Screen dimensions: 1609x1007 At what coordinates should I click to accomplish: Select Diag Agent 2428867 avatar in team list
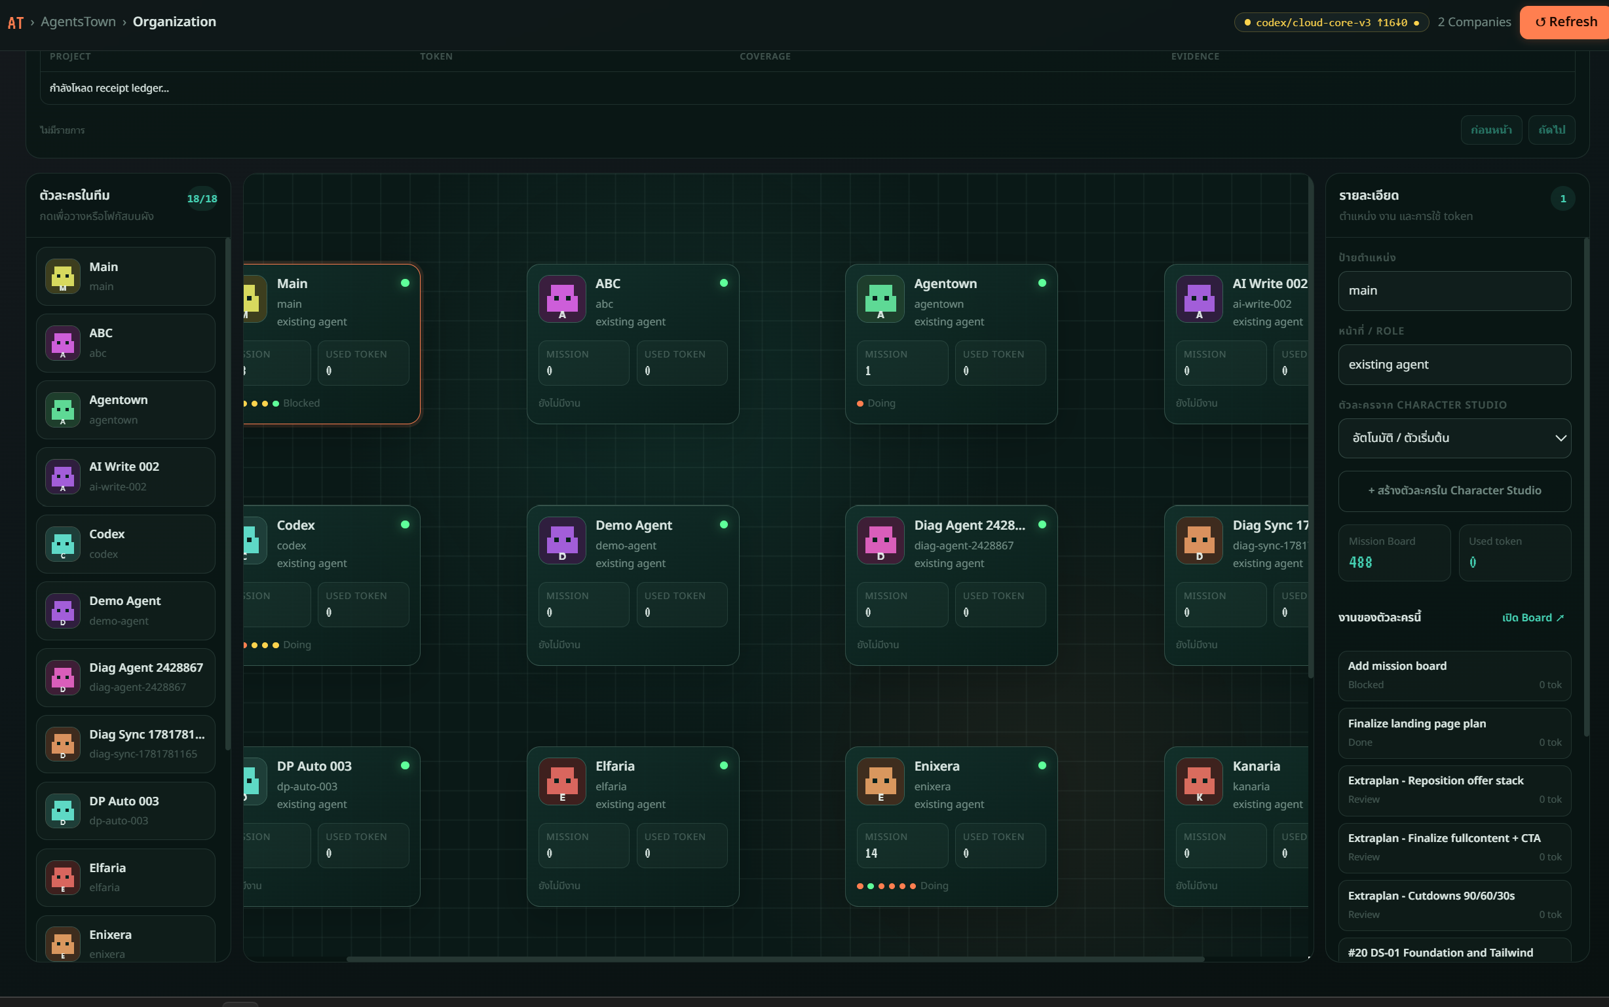pyautogui.click(x=63, y=677)
